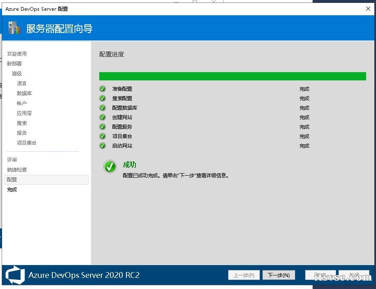Click the 项目集合 progress row label
376x289 pixels.
click(x=122, y=136)
